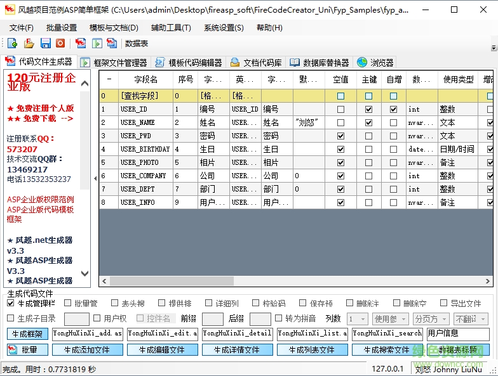Click the 生成框架 button
498x376 pixels.
27,334
